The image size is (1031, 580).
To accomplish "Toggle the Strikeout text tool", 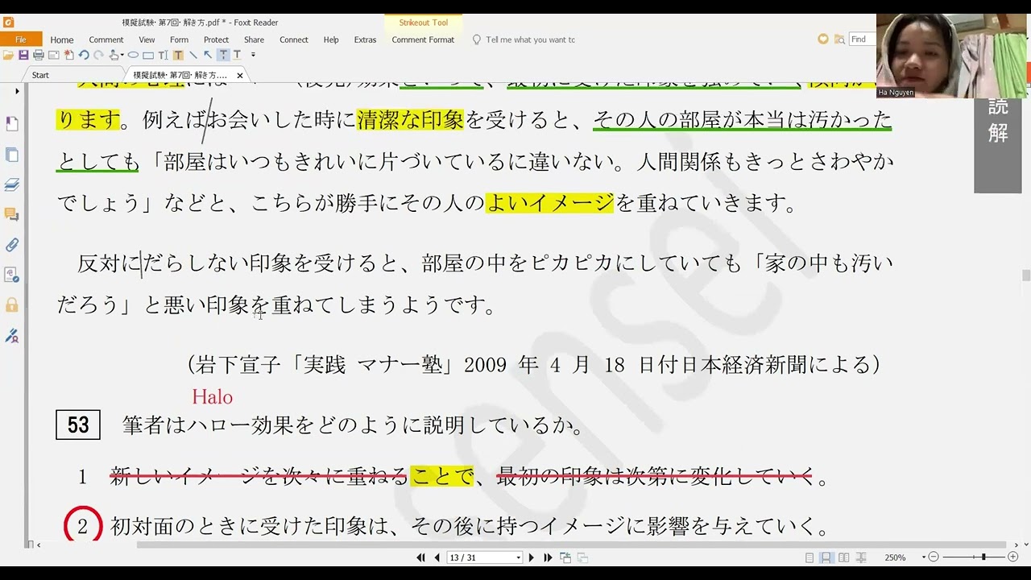I will click(223, 55).
